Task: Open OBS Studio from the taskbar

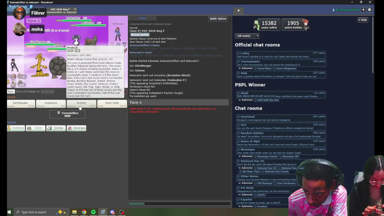Action: [x=122, y=212]
